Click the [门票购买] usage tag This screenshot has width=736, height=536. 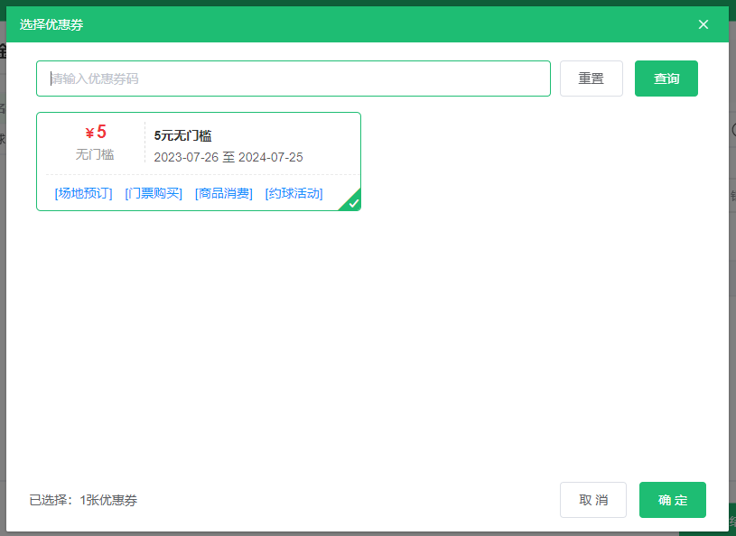[x=154, y=193]
